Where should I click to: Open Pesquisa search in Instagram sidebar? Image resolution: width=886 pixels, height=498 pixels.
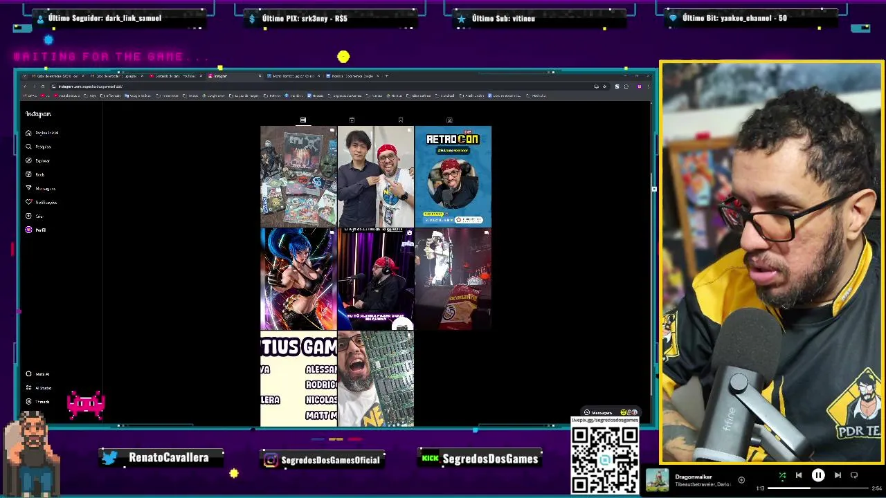click(38, 147)
